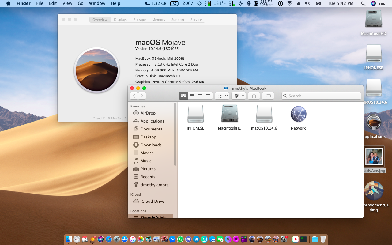The height and width of the screenshot is (245, 392).
Task: Switch to the Displays tab
Action: [121, 20]
